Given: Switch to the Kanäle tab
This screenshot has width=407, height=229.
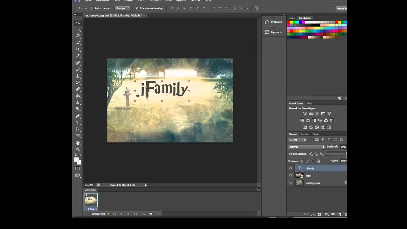Looking at the screenshot, I should 304,134.
